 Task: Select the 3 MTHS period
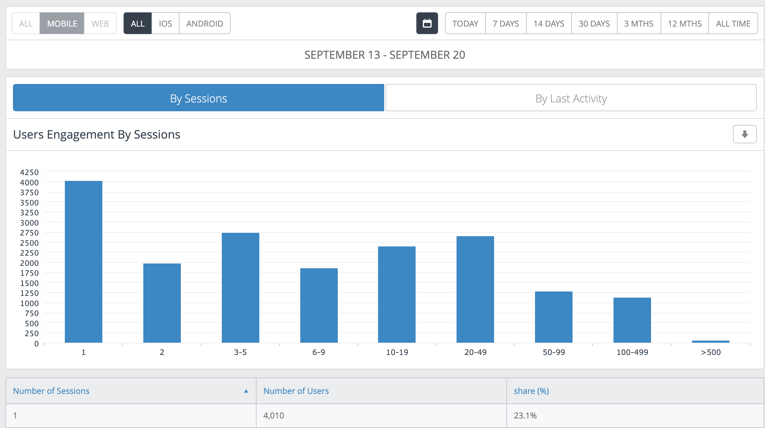(x=639, y=24)
